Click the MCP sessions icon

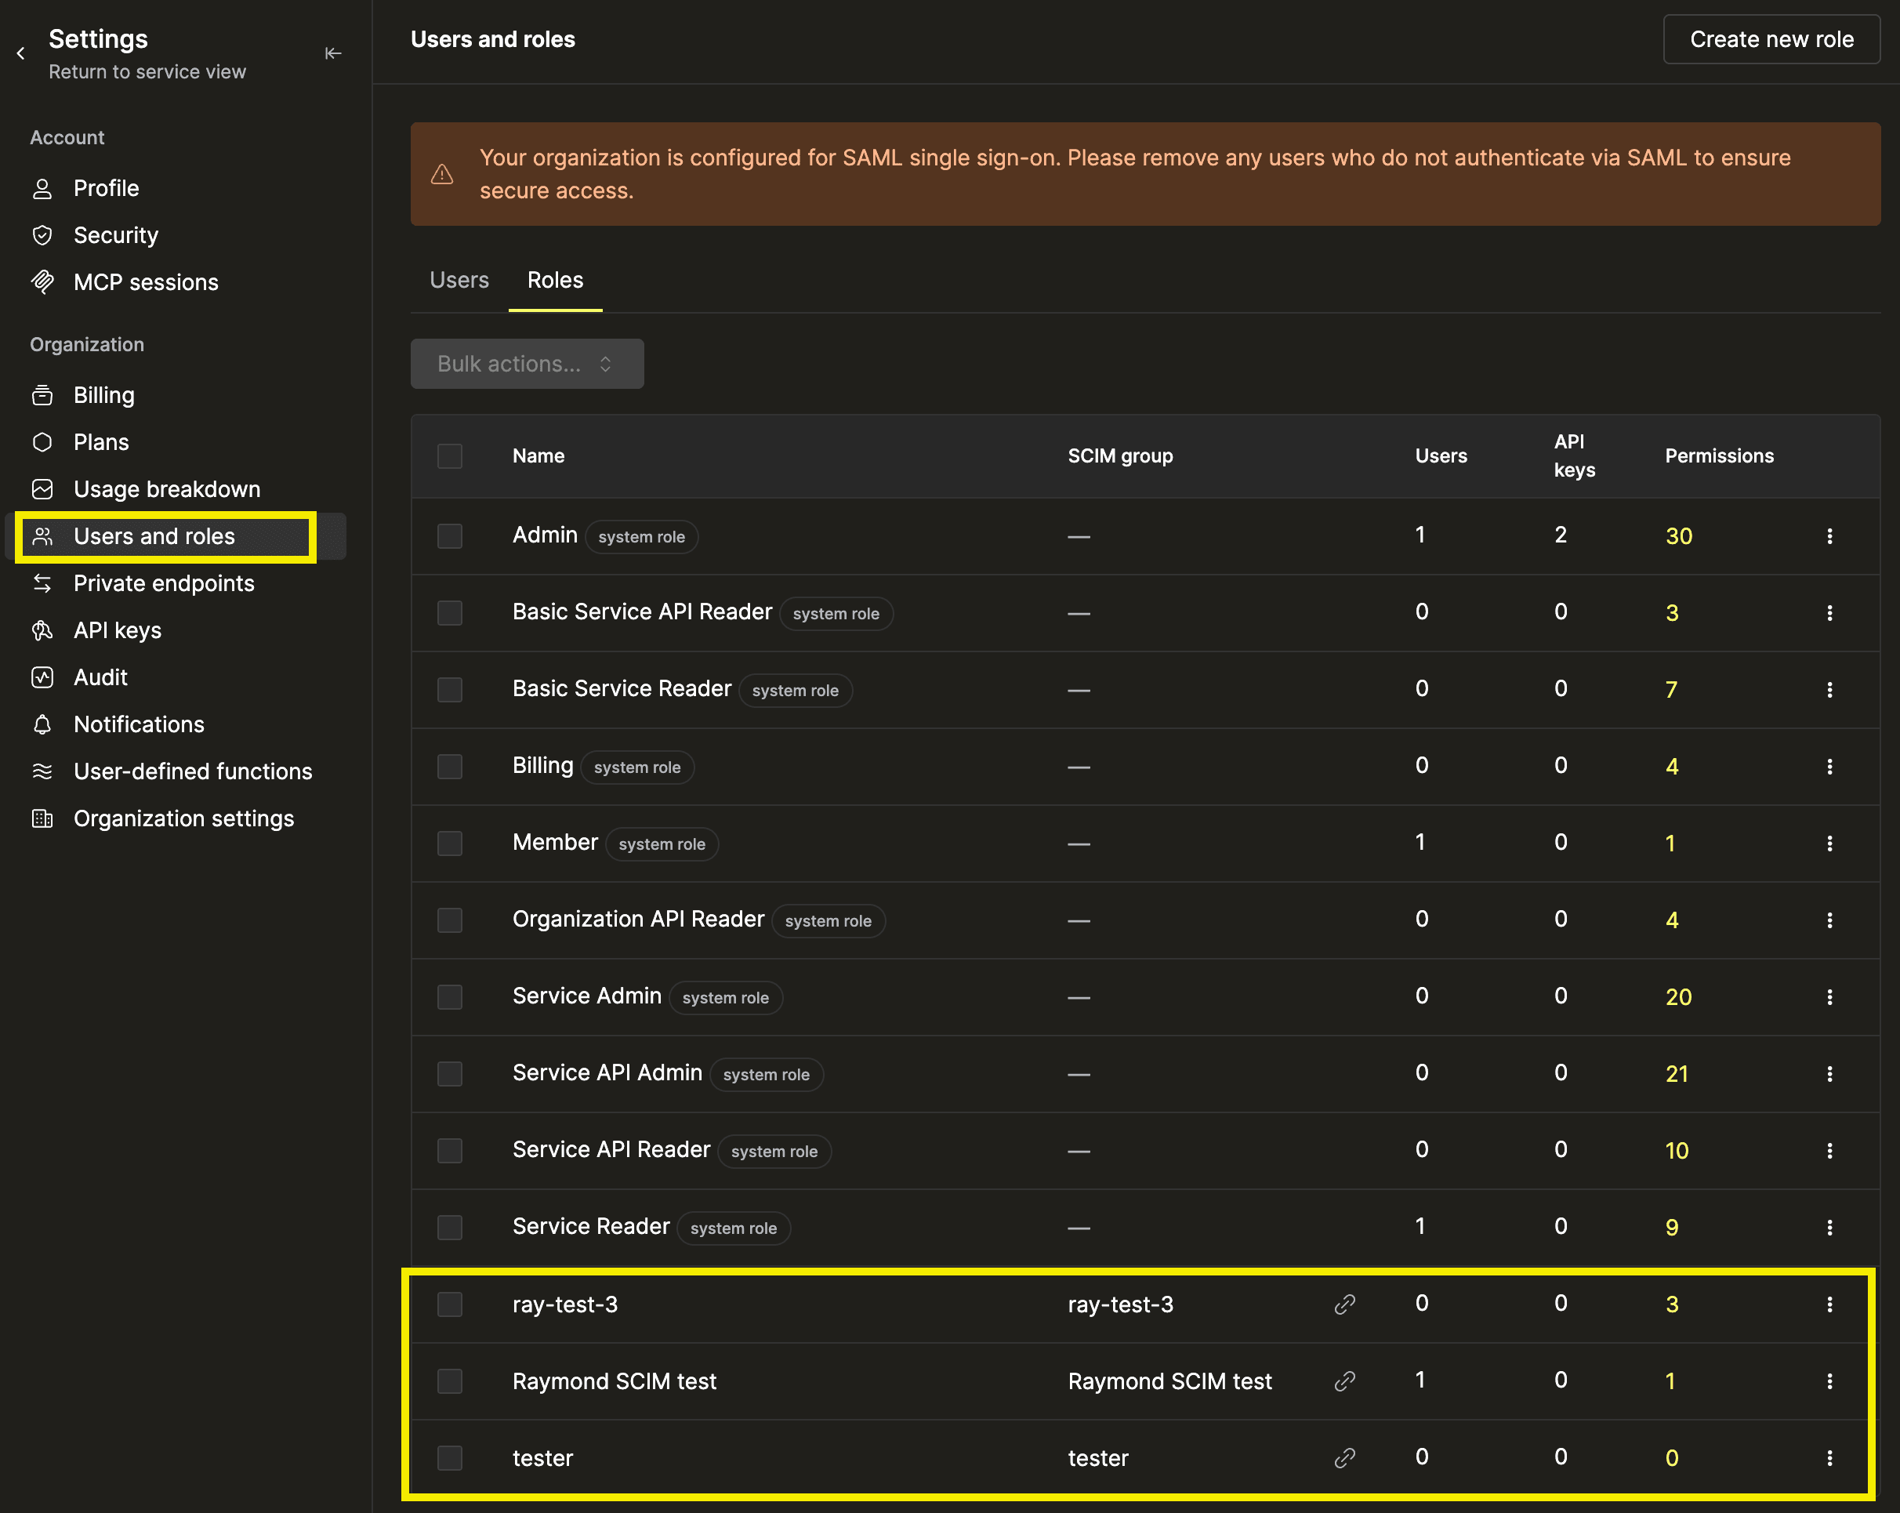pyautogui.click(x=42, y=282)
